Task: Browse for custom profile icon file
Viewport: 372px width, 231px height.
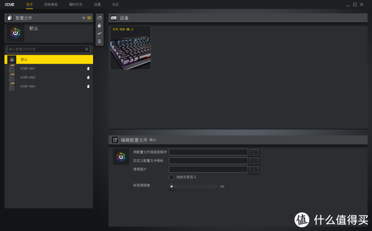Action: click(x=254, y=161)
